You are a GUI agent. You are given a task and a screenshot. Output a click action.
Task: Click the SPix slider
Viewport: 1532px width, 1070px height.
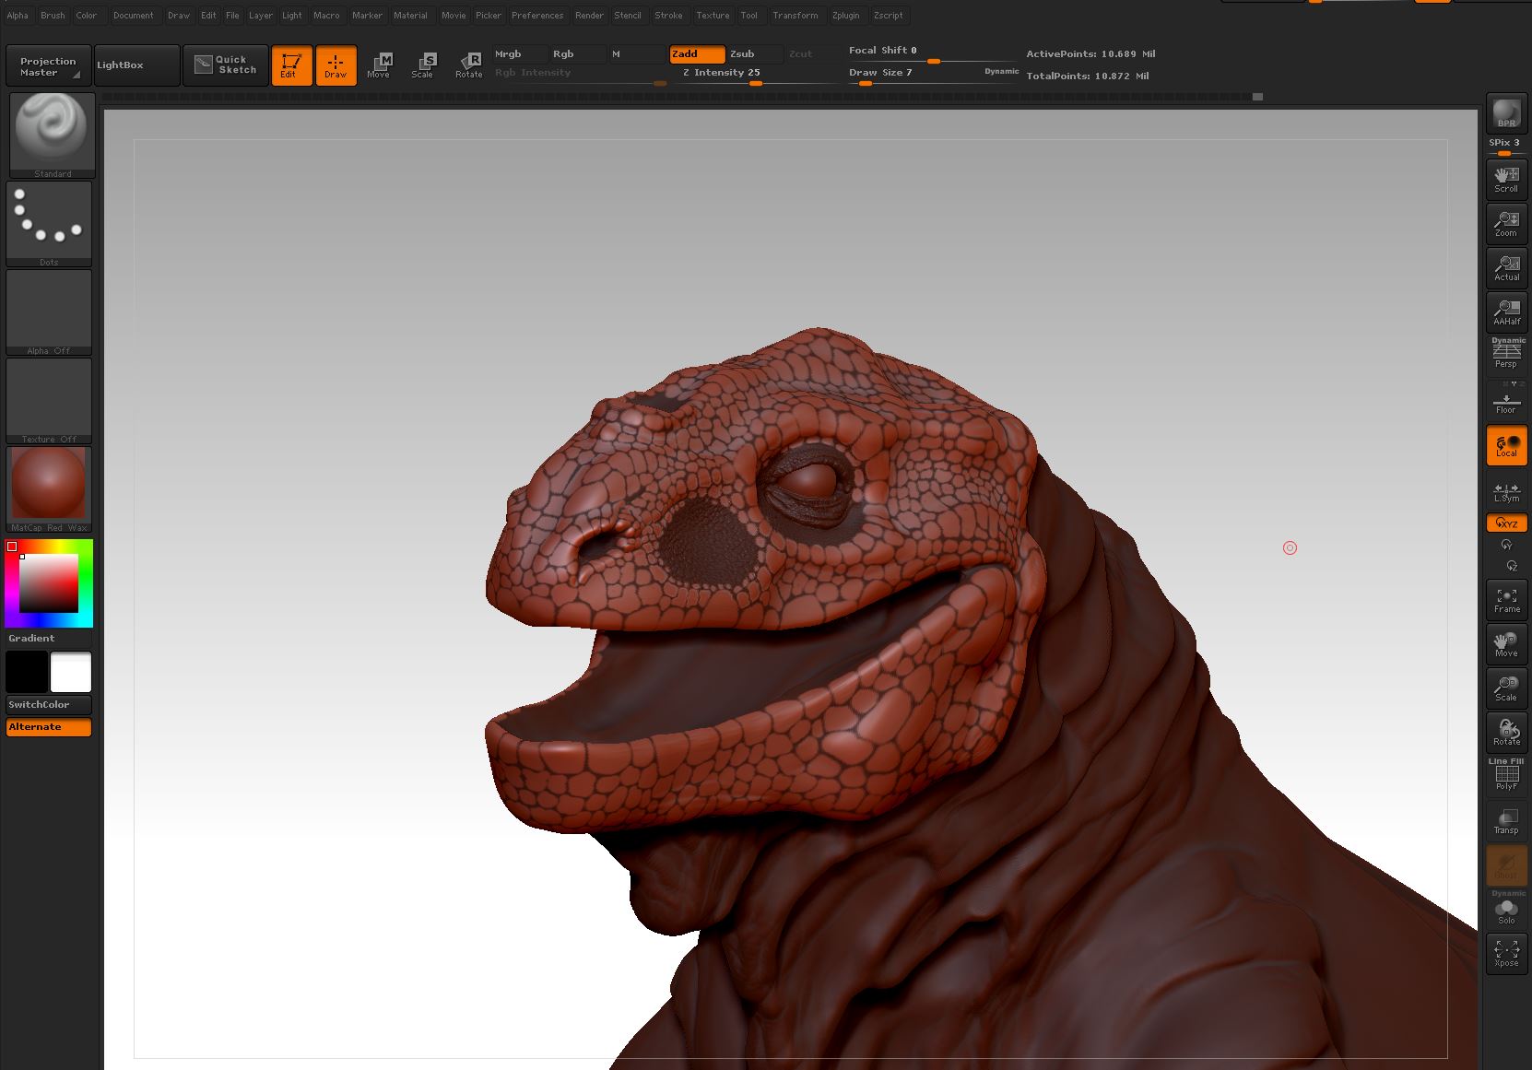click(1506, 146)
